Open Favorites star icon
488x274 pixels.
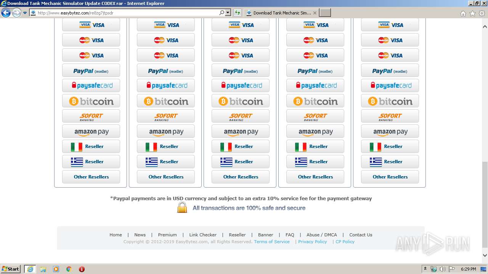pyautogui.click(x=472, y=13)
